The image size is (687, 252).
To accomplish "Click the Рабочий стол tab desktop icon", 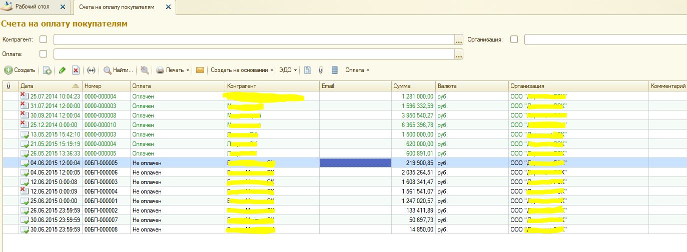I will [x=7, y=7].
